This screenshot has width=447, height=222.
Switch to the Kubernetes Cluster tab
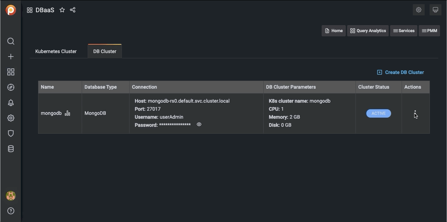[x=56, y=51]
